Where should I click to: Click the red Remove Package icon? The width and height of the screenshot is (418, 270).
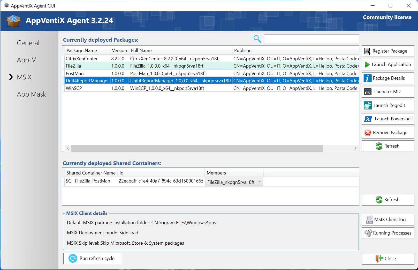(x=368, y=133)
